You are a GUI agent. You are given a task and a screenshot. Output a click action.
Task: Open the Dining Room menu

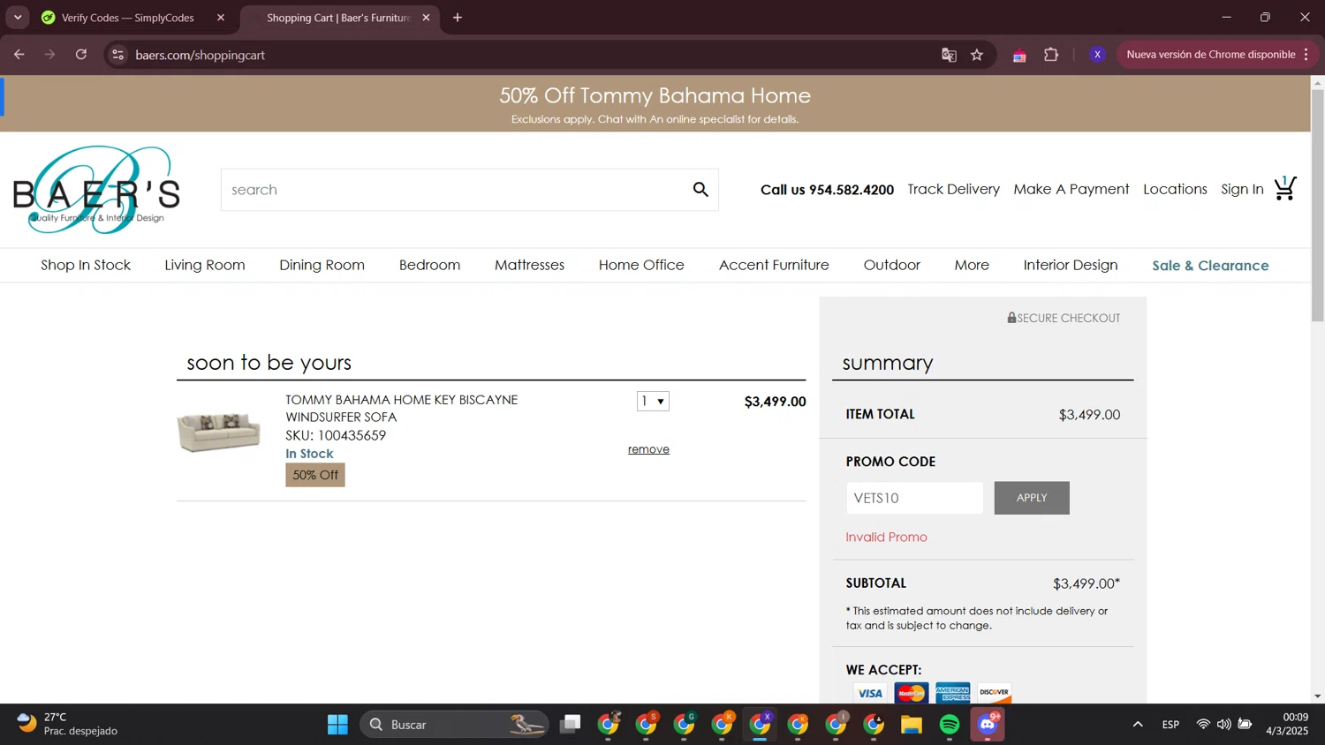click(x=322, y=265)
